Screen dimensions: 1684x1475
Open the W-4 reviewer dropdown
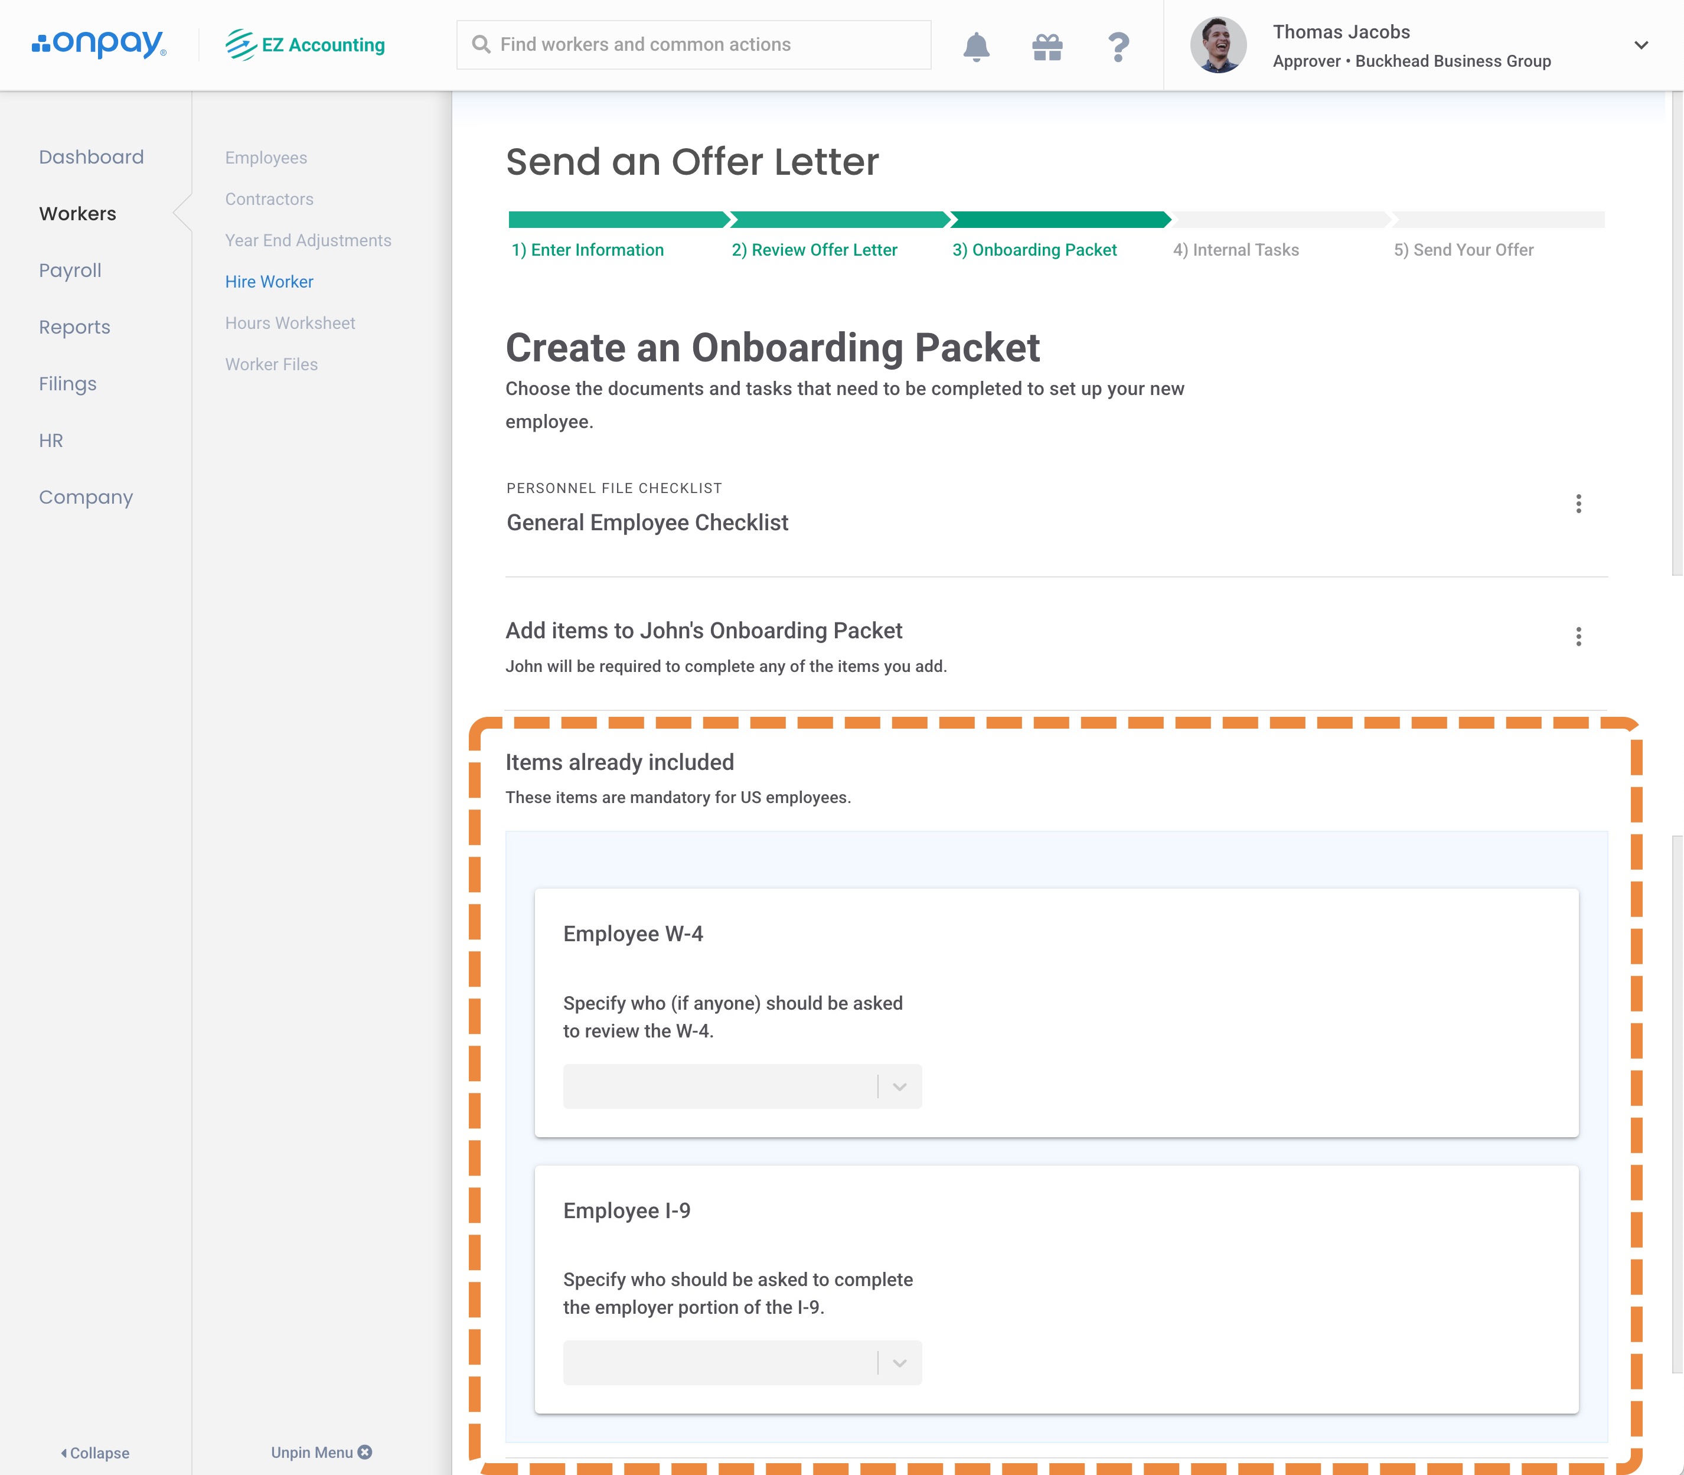[742, 1086]
